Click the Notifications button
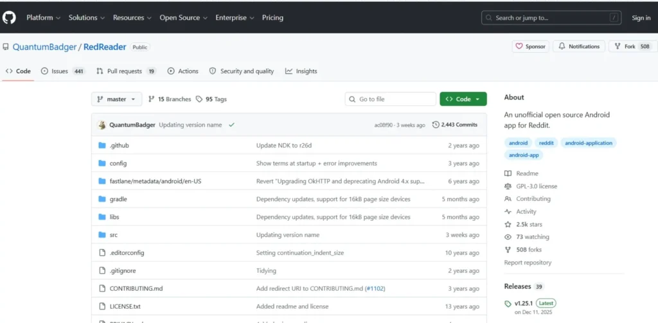 (x=579, y=47)
